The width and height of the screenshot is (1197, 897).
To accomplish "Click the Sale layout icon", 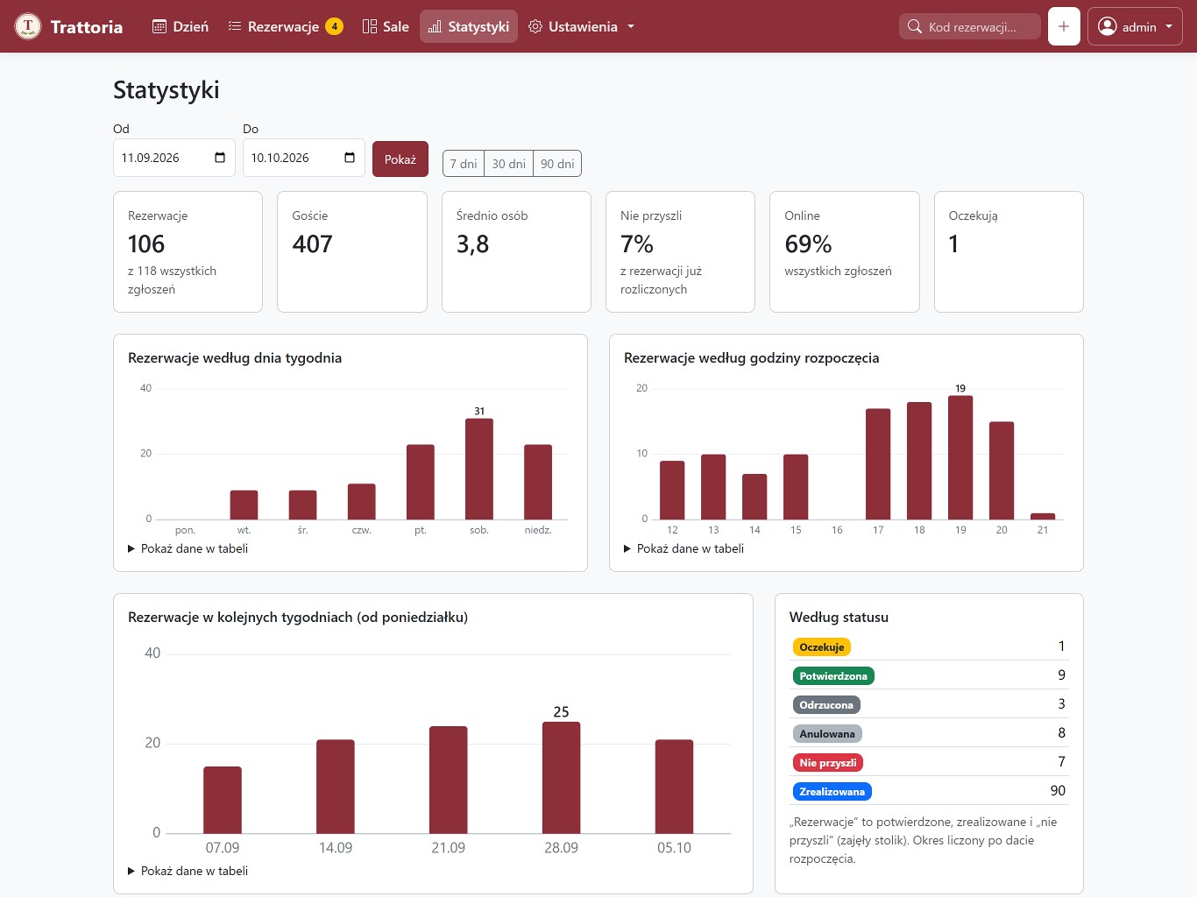I will tap(370, 26).
